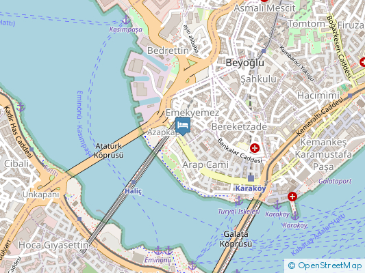
Task: Select the Turyol İskelesi anchor icon
Action: (238, 201)
